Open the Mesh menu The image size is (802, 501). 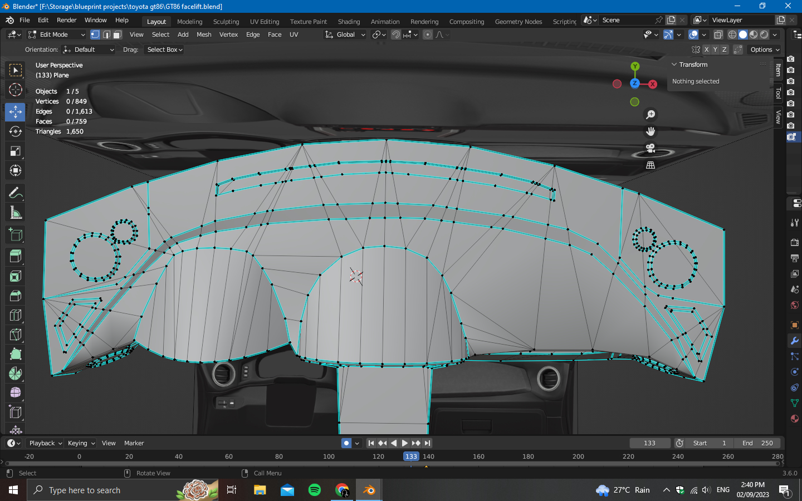point(204,35)
